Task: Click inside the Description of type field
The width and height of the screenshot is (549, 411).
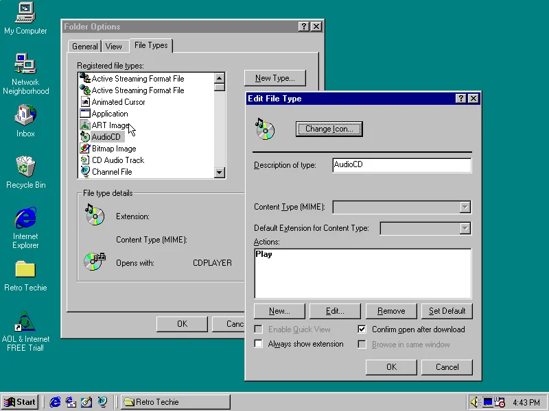Action: pos(401,165)
